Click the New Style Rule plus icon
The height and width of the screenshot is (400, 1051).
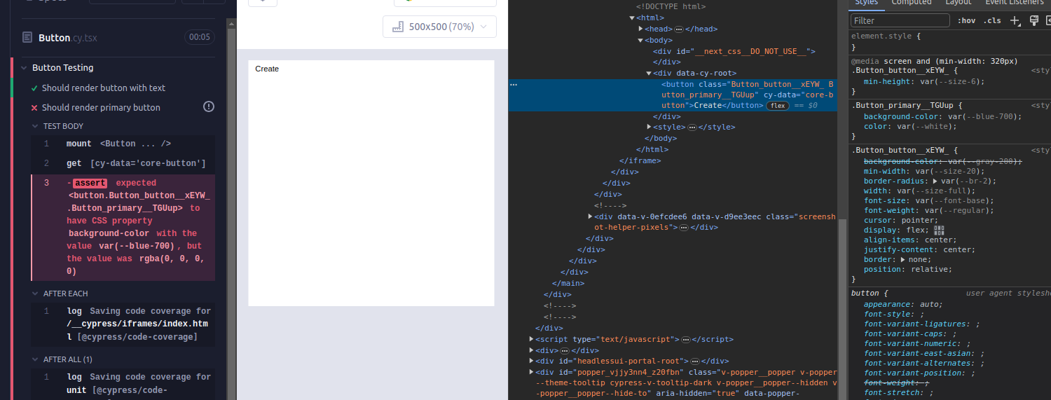coord(1015,20)
